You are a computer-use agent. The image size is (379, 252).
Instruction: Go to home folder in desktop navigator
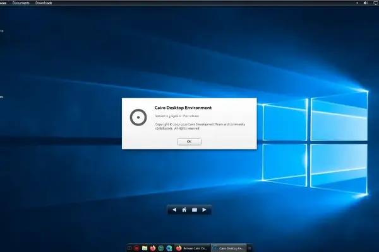pos(184,210)
